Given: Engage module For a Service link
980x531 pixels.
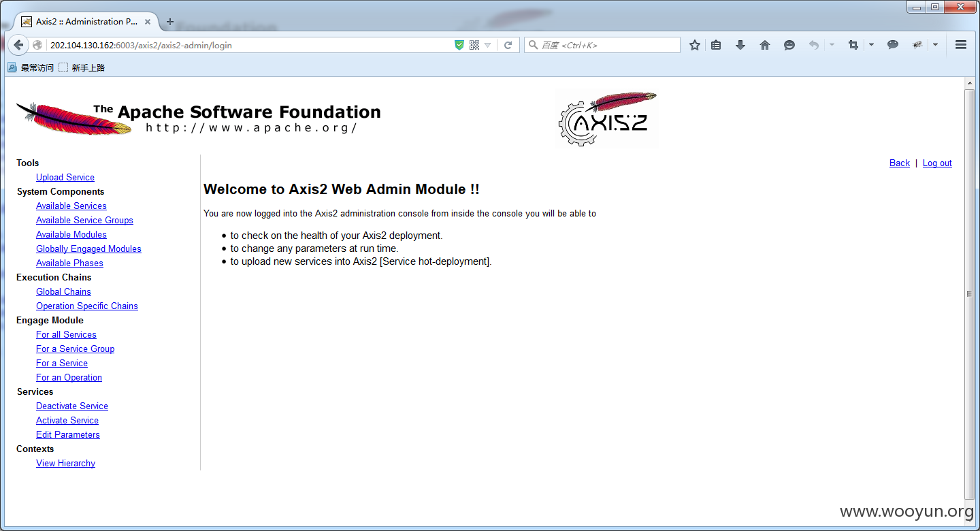Looking at the screenshot, I should coord(62,363).
